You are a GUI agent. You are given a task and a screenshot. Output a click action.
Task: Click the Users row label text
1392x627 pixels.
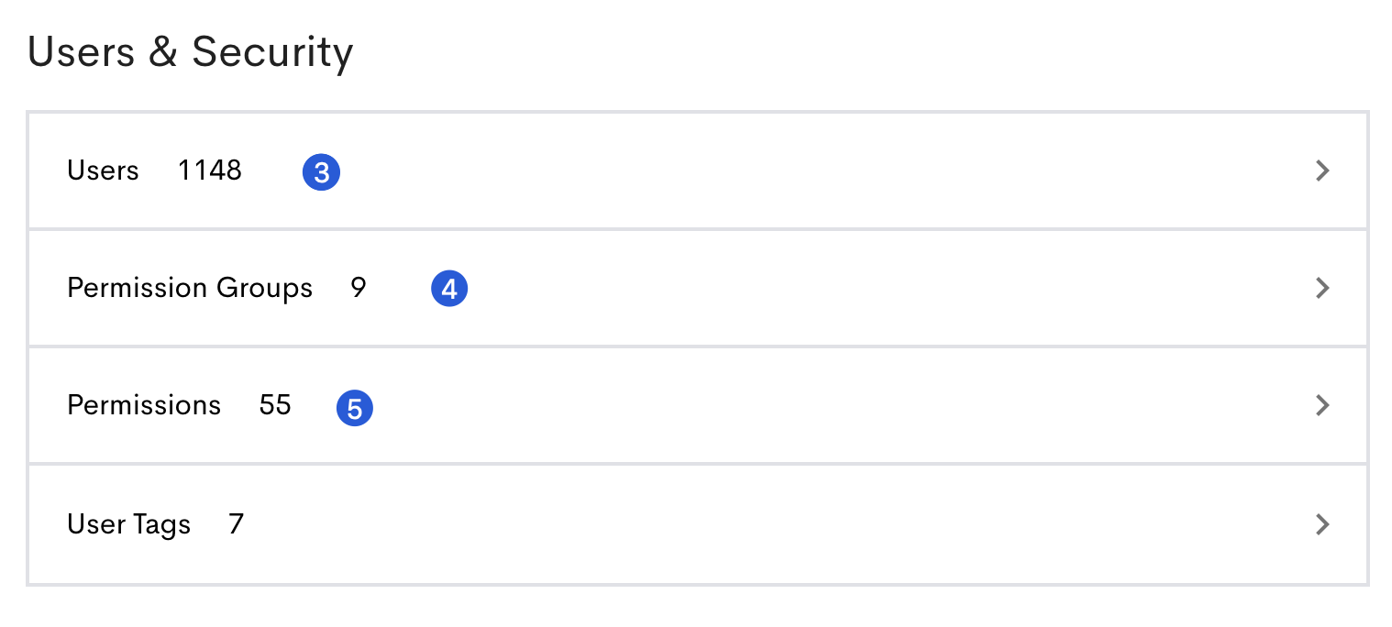(x=103, y=170)
